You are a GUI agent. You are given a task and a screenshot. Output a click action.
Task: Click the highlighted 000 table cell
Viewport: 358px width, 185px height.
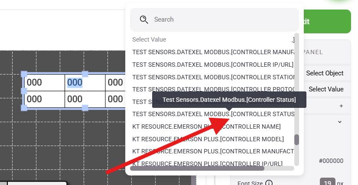[x=75, y=82]
